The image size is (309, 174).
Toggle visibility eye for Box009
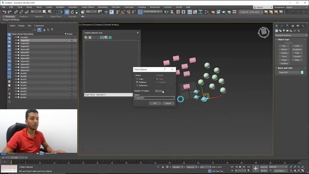click(16, 73)
